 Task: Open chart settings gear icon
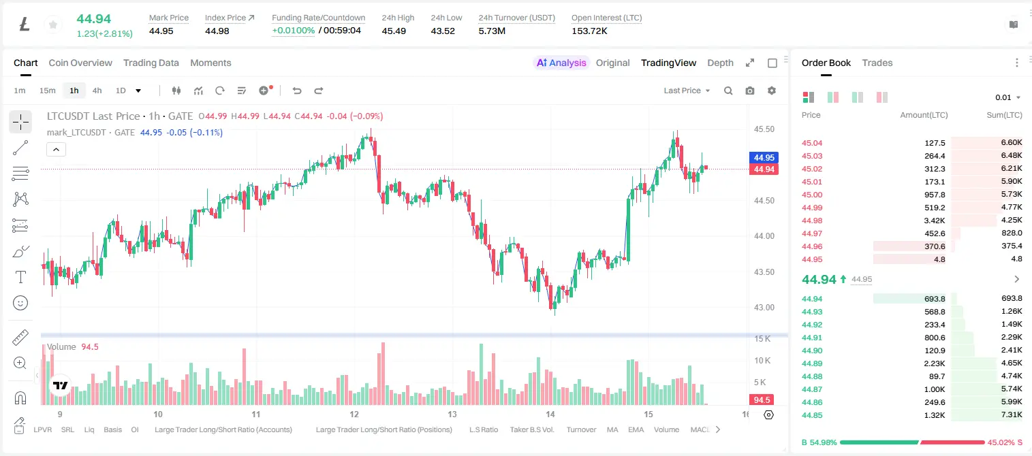point(772,91)
